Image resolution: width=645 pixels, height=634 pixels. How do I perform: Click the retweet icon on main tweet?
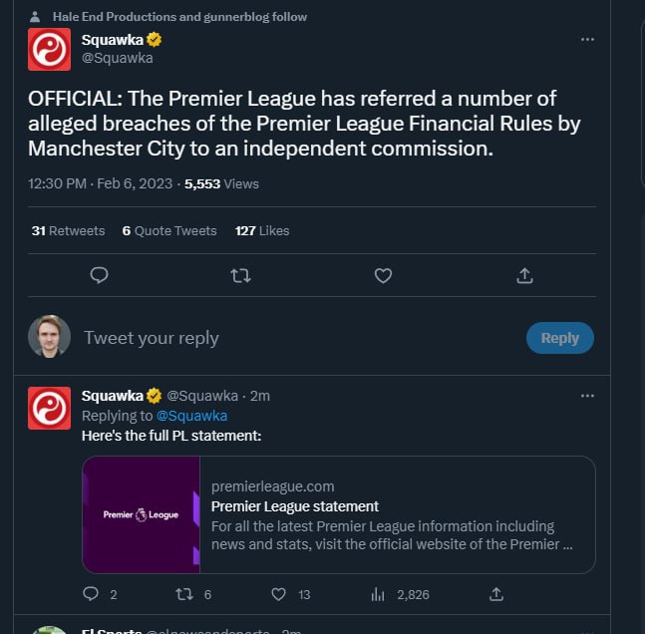click(x=240, y=276)
